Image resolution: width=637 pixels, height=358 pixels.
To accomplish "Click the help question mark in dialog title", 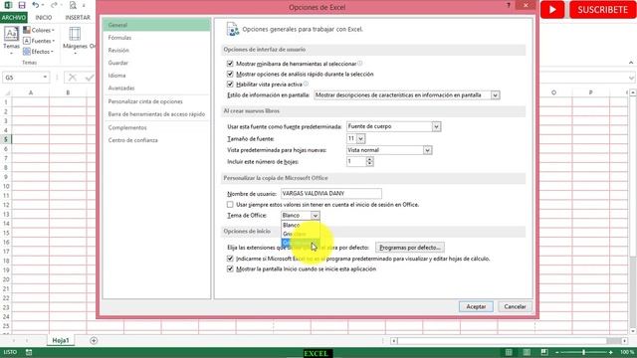I will [509, 5].
